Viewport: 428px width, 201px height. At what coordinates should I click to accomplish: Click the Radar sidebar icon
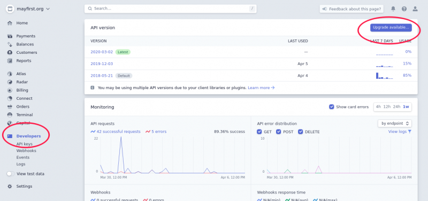pos(10,82)
